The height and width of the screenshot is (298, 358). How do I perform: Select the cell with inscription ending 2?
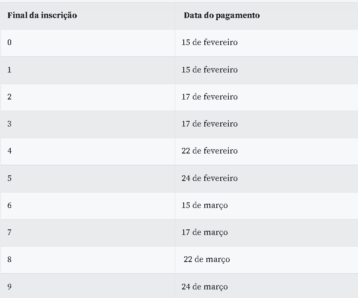coord(9,97)
